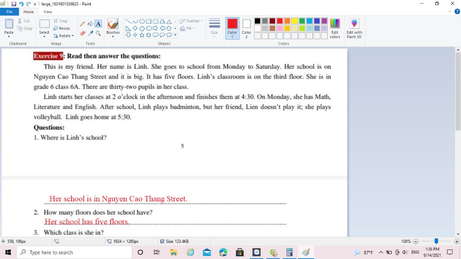This screenshot has height=259, width=461.
Task: Choose the Oval shape
Action: 142,22
